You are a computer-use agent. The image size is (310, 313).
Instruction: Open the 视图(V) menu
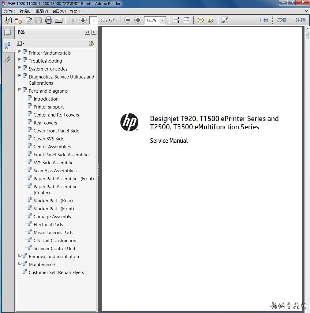[42, 11]
